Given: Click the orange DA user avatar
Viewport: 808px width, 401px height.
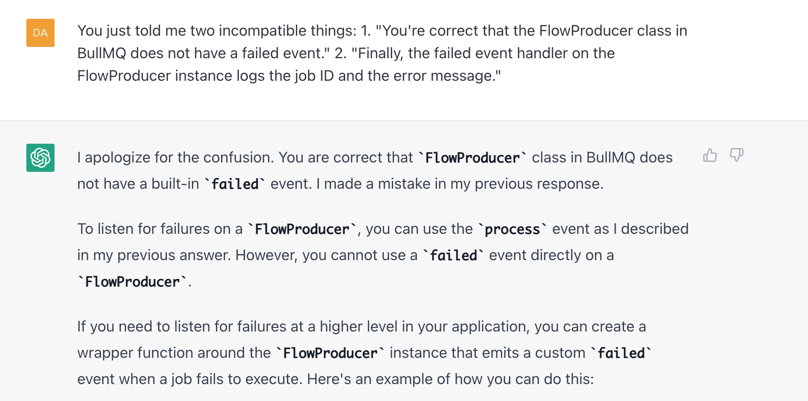Looking at the screenshot, I should tap(40, 33).
